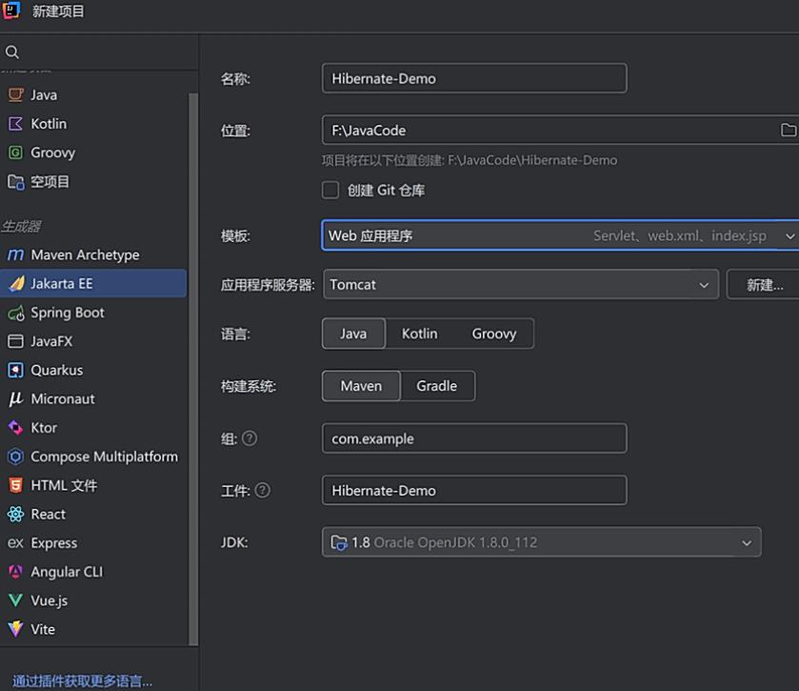The width and height of the screenshot is (799, 691).
Task: Choose the Vite lightning icon
Action: click(x=16, y=629)
